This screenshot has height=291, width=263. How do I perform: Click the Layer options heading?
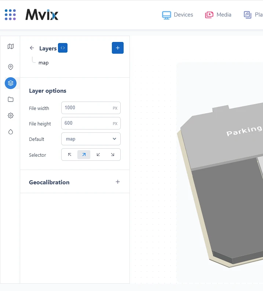[48, 91]
